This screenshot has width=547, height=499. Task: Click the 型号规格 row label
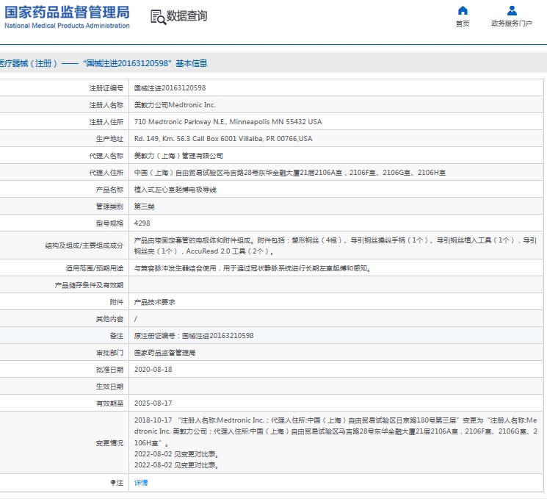109,223
